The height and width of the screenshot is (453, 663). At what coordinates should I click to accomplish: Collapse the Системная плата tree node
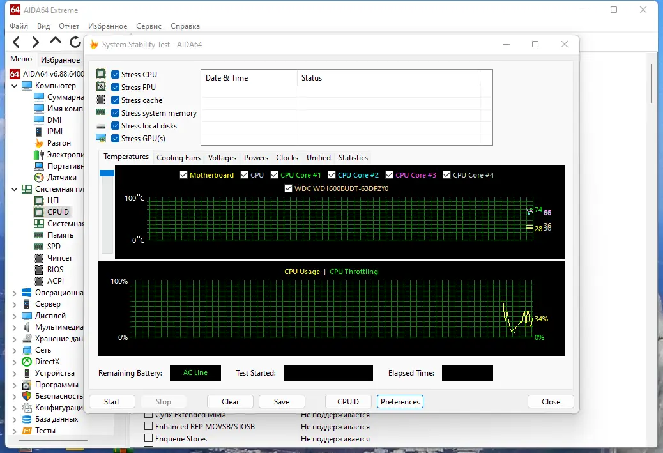click(15, 189)
